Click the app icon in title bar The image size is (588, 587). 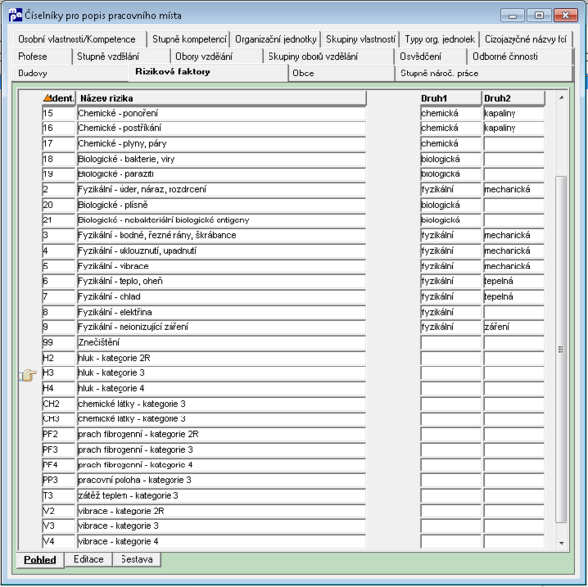pos(15,15)
